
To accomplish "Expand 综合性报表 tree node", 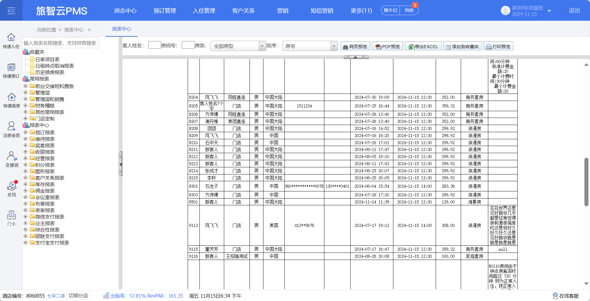I will [25, 230].
